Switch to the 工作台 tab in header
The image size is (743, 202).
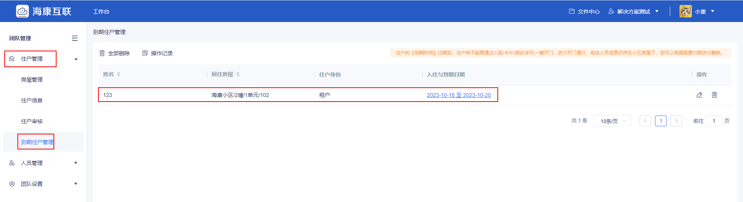[x=101, y=12]
